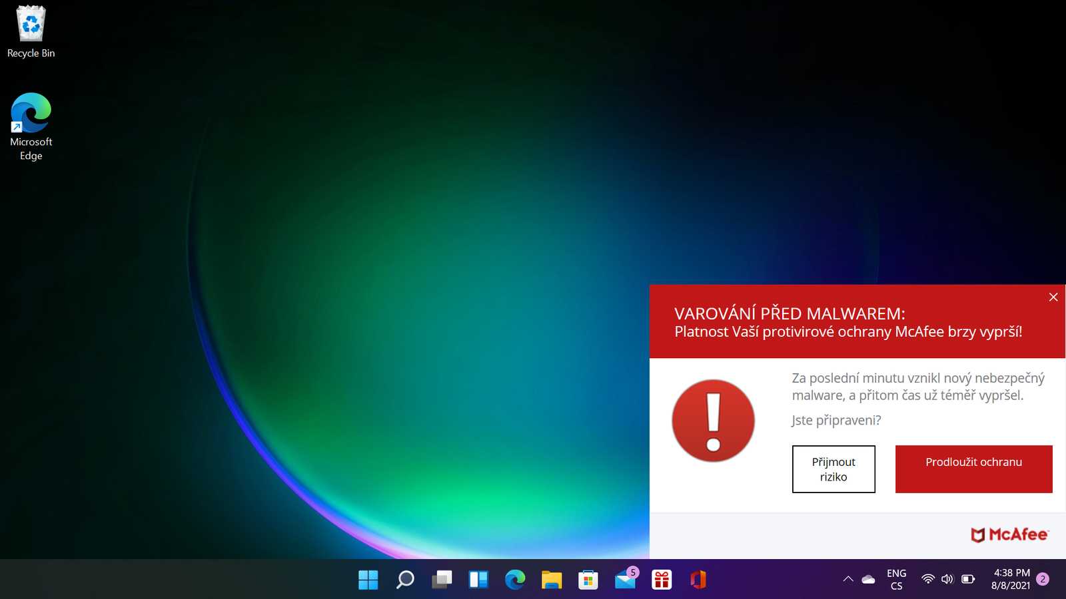
Task: Close the McAfee warning popup
Action: point(1053,297)
